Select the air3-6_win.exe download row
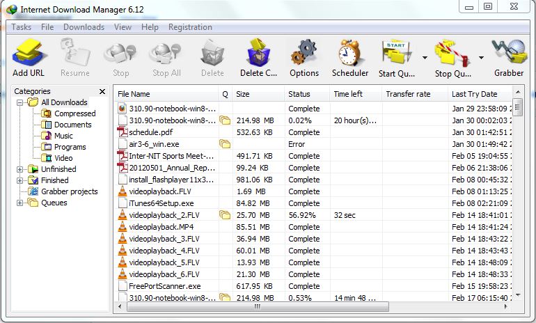Screen dimensions: 536x323 tap(313, 144)
